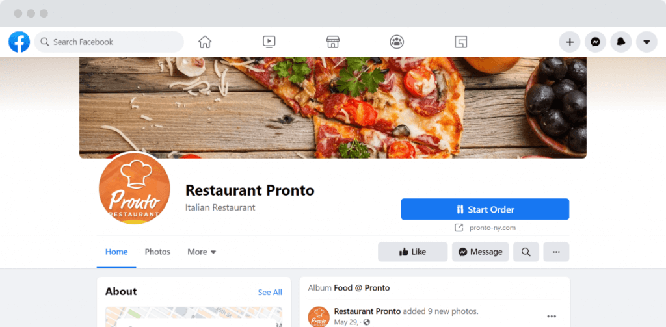
Task: Expand the account dropdown arrow
Action: [x=646, y=42]
